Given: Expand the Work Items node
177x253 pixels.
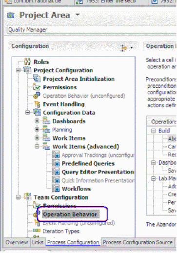Looking at the screenshot, I should (37, 138).
